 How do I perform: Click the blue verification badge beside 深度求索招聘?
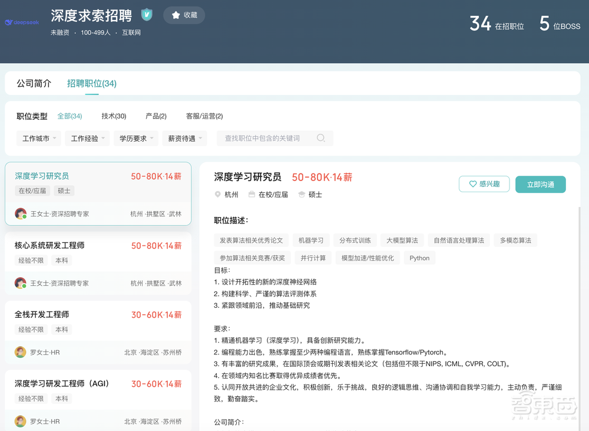[x=146, y=15]
